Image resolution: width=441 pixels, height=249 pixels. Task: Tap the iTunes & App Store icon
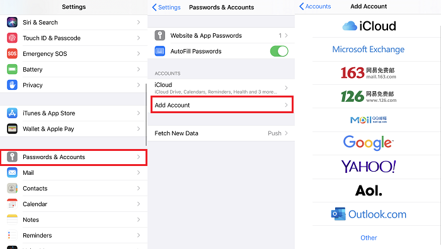12,113
